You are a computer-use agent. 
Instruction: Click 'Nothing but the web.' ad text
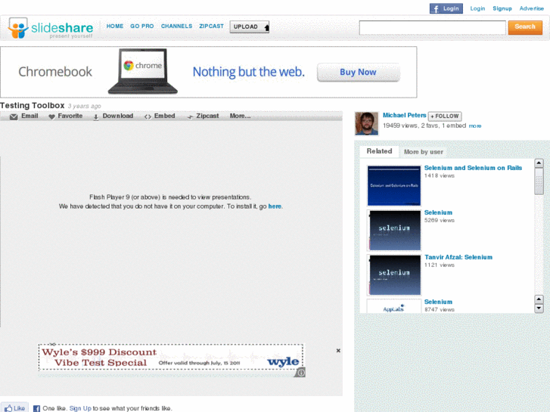[x=249, y=72]
